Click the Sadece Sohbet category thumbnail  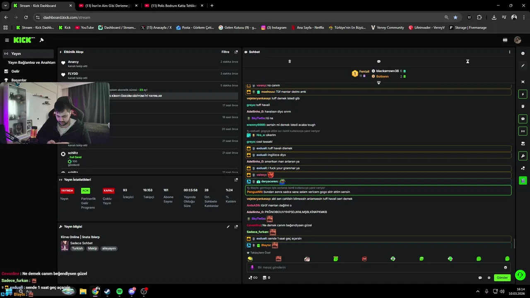point(65,246)
